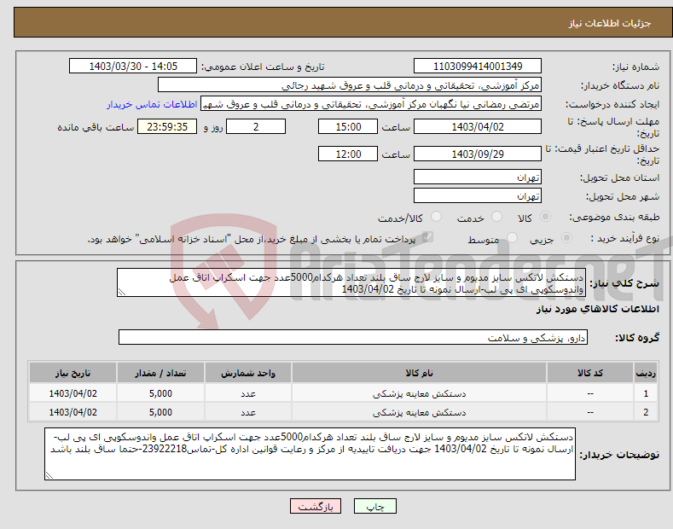Viewport: 673px width, 529px height.
Task: Click the delivery province تهران field
Action: (478, 177)
